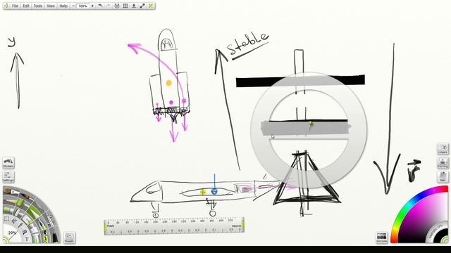Viewport: 451px width, 253px height.
Task: Open the Presets panel
Action: [69, 238]
